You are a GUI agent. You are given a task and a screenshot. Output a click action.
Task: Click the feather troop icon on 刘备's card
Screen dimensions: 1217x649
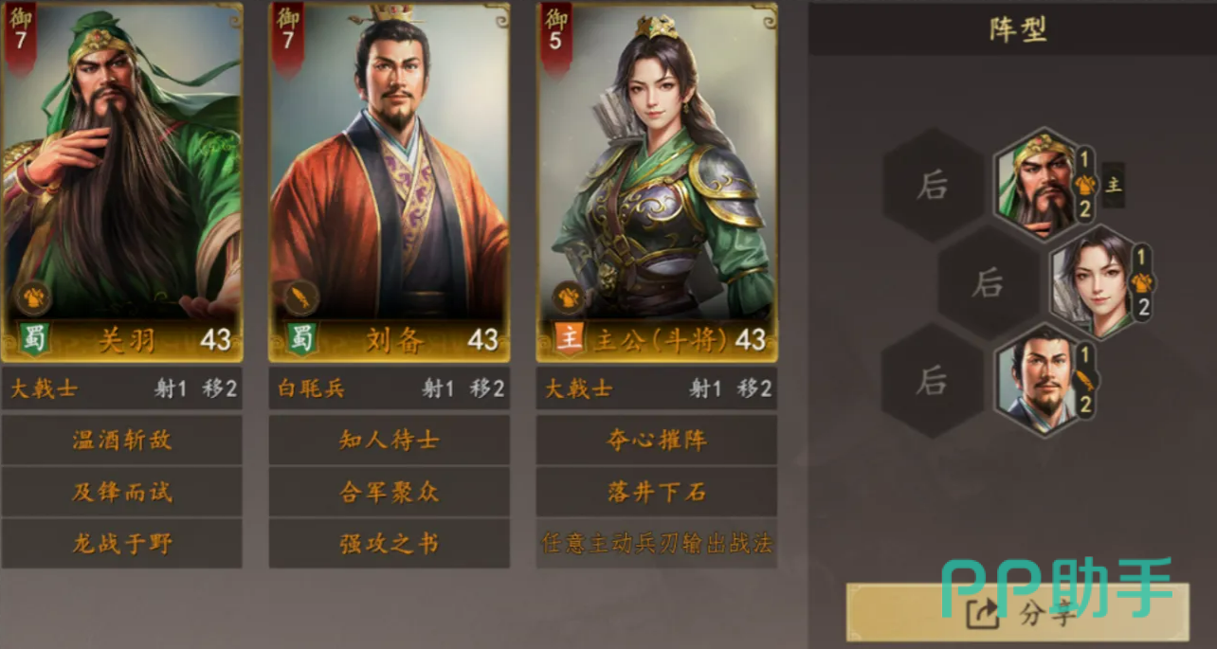(x=300, y=297)
